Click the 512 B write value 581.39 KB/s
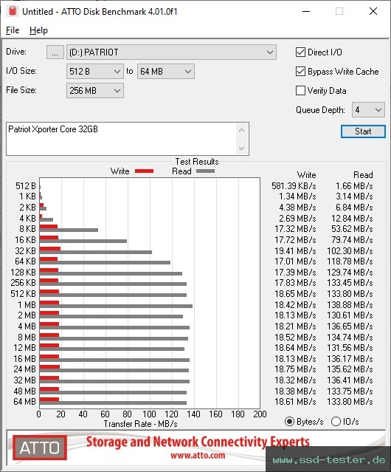The image size is (391, 472). tap(294, 185)
